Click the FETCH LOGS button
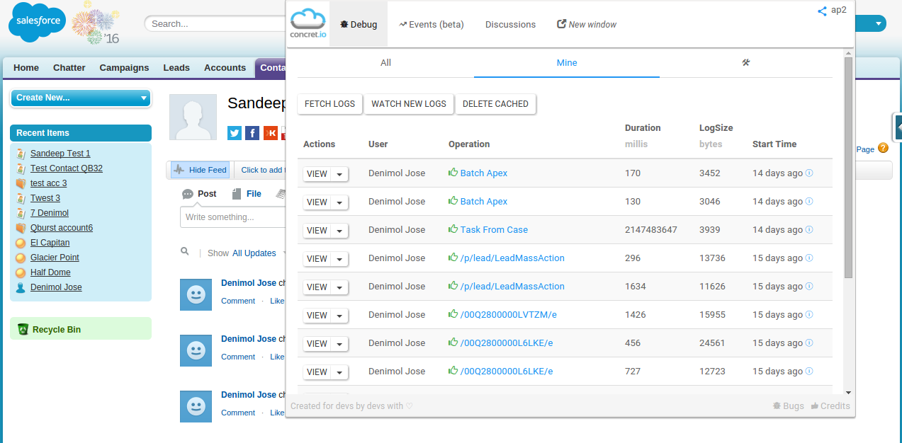Screen dimensions: 902x443 329,103
